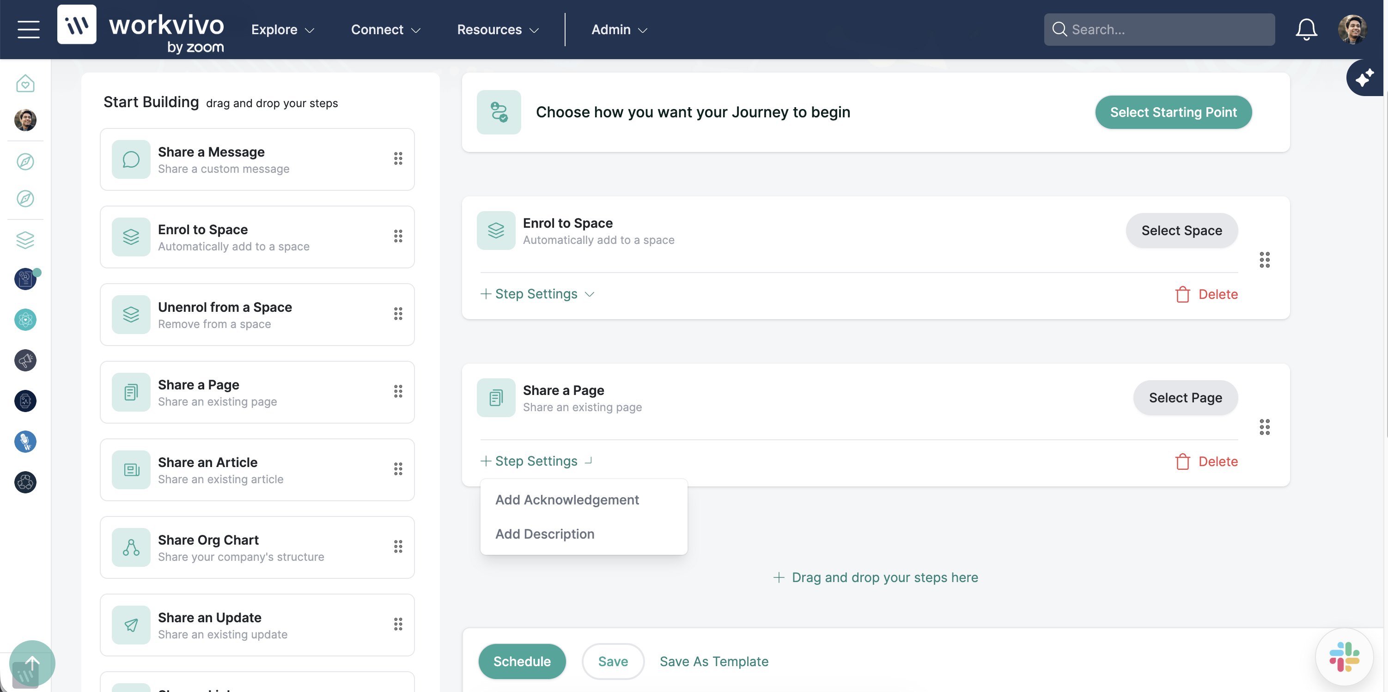The height and width of the screenshot is (692, 1388).
Task: Open the smartwatch icon space in sidebar
Action: (x=25, y=401)
